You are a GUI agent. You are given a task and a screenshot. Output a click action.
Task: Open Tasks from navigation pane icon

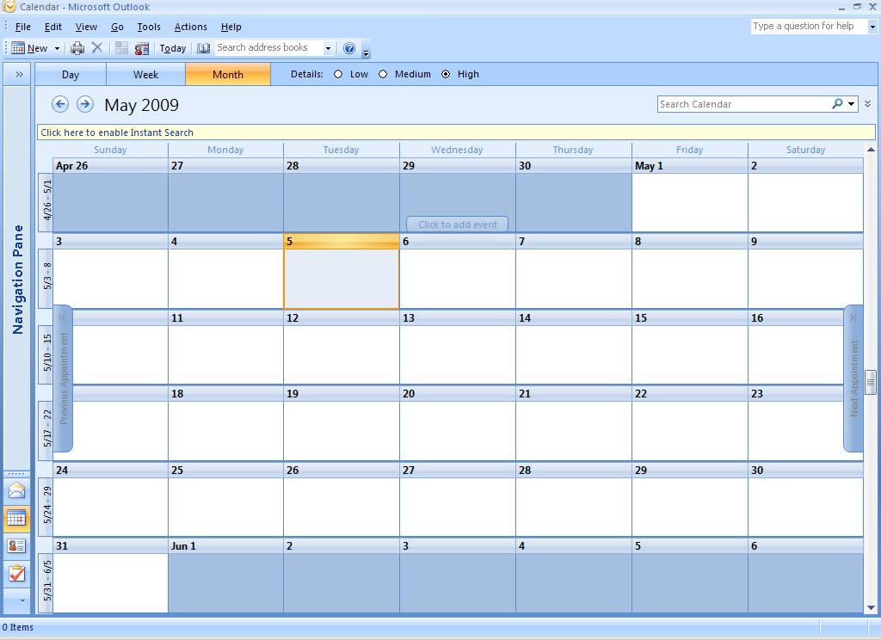click(x=16, y=573)
